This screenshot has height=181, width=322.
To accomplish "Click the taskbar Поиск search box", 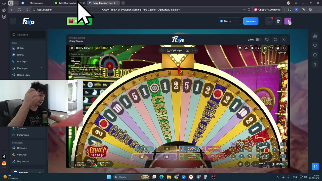I will (x=132, y=177).
